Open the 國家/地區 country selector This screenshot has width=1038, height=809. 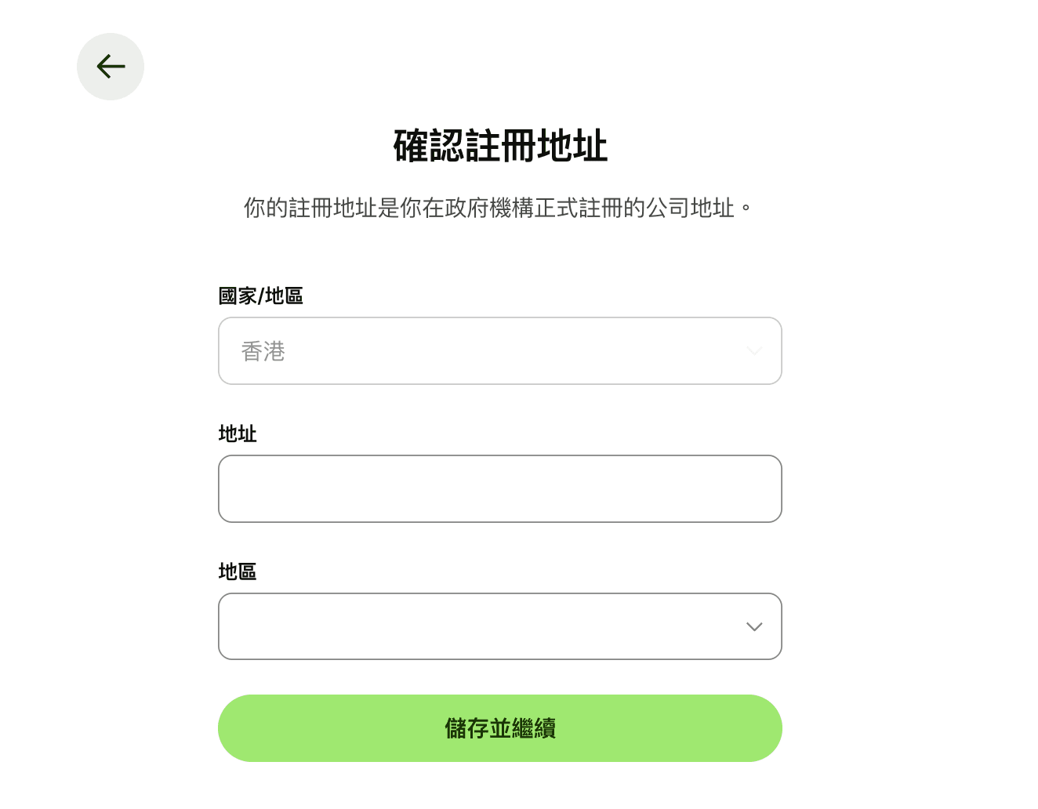[499, 351]
